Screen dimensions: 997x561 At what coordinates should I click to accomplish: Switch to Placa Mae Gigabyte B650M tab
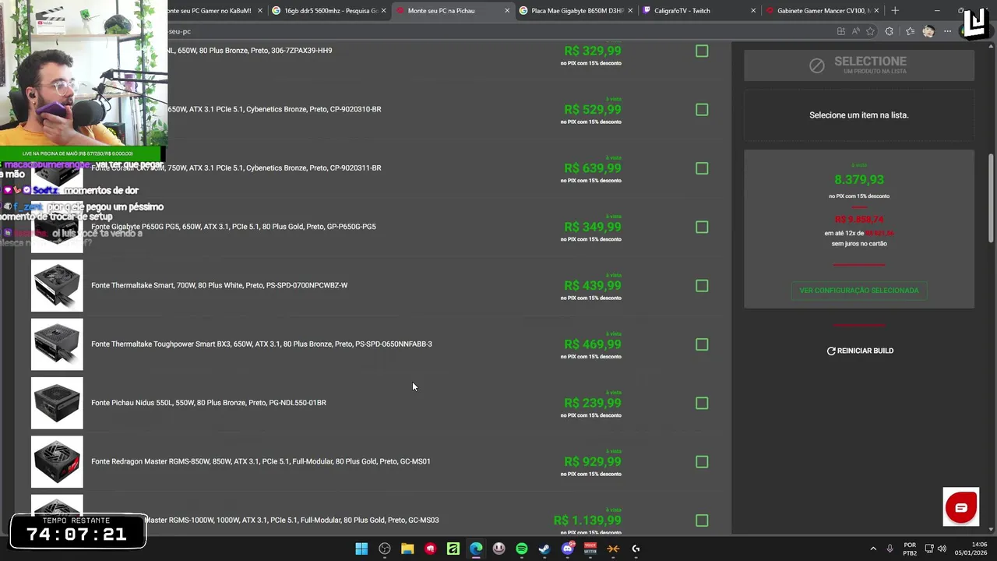[575, 11]
